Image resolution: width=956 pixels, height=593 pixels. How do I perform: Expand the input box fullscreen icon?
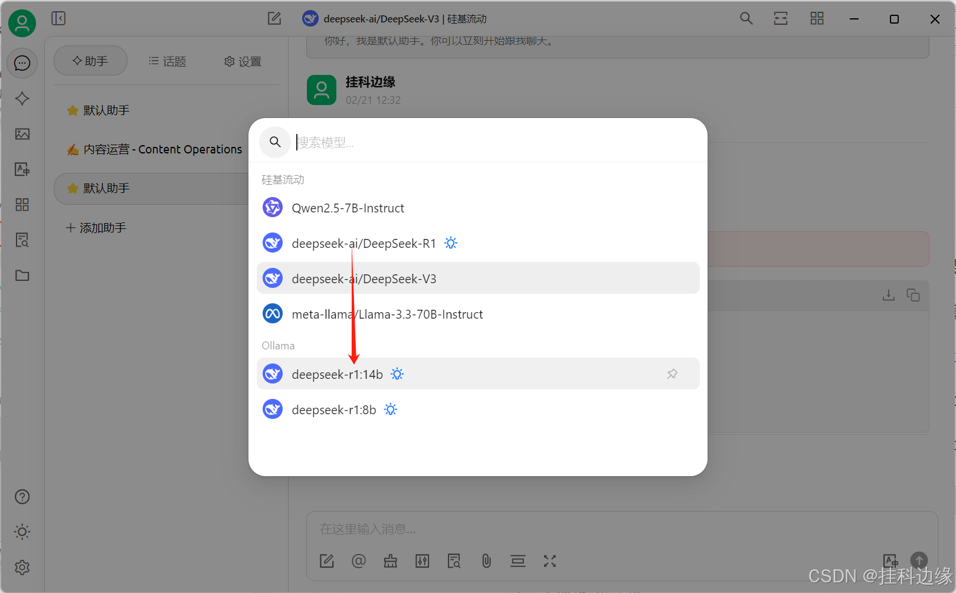click(x=550, y=561)
